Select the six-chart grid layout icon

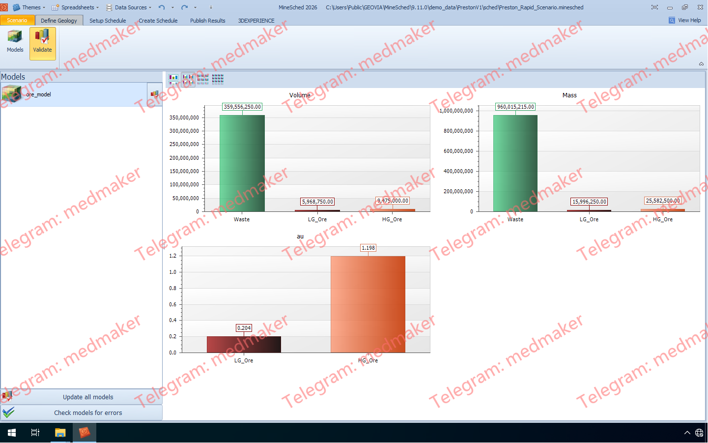pos(203,79)
